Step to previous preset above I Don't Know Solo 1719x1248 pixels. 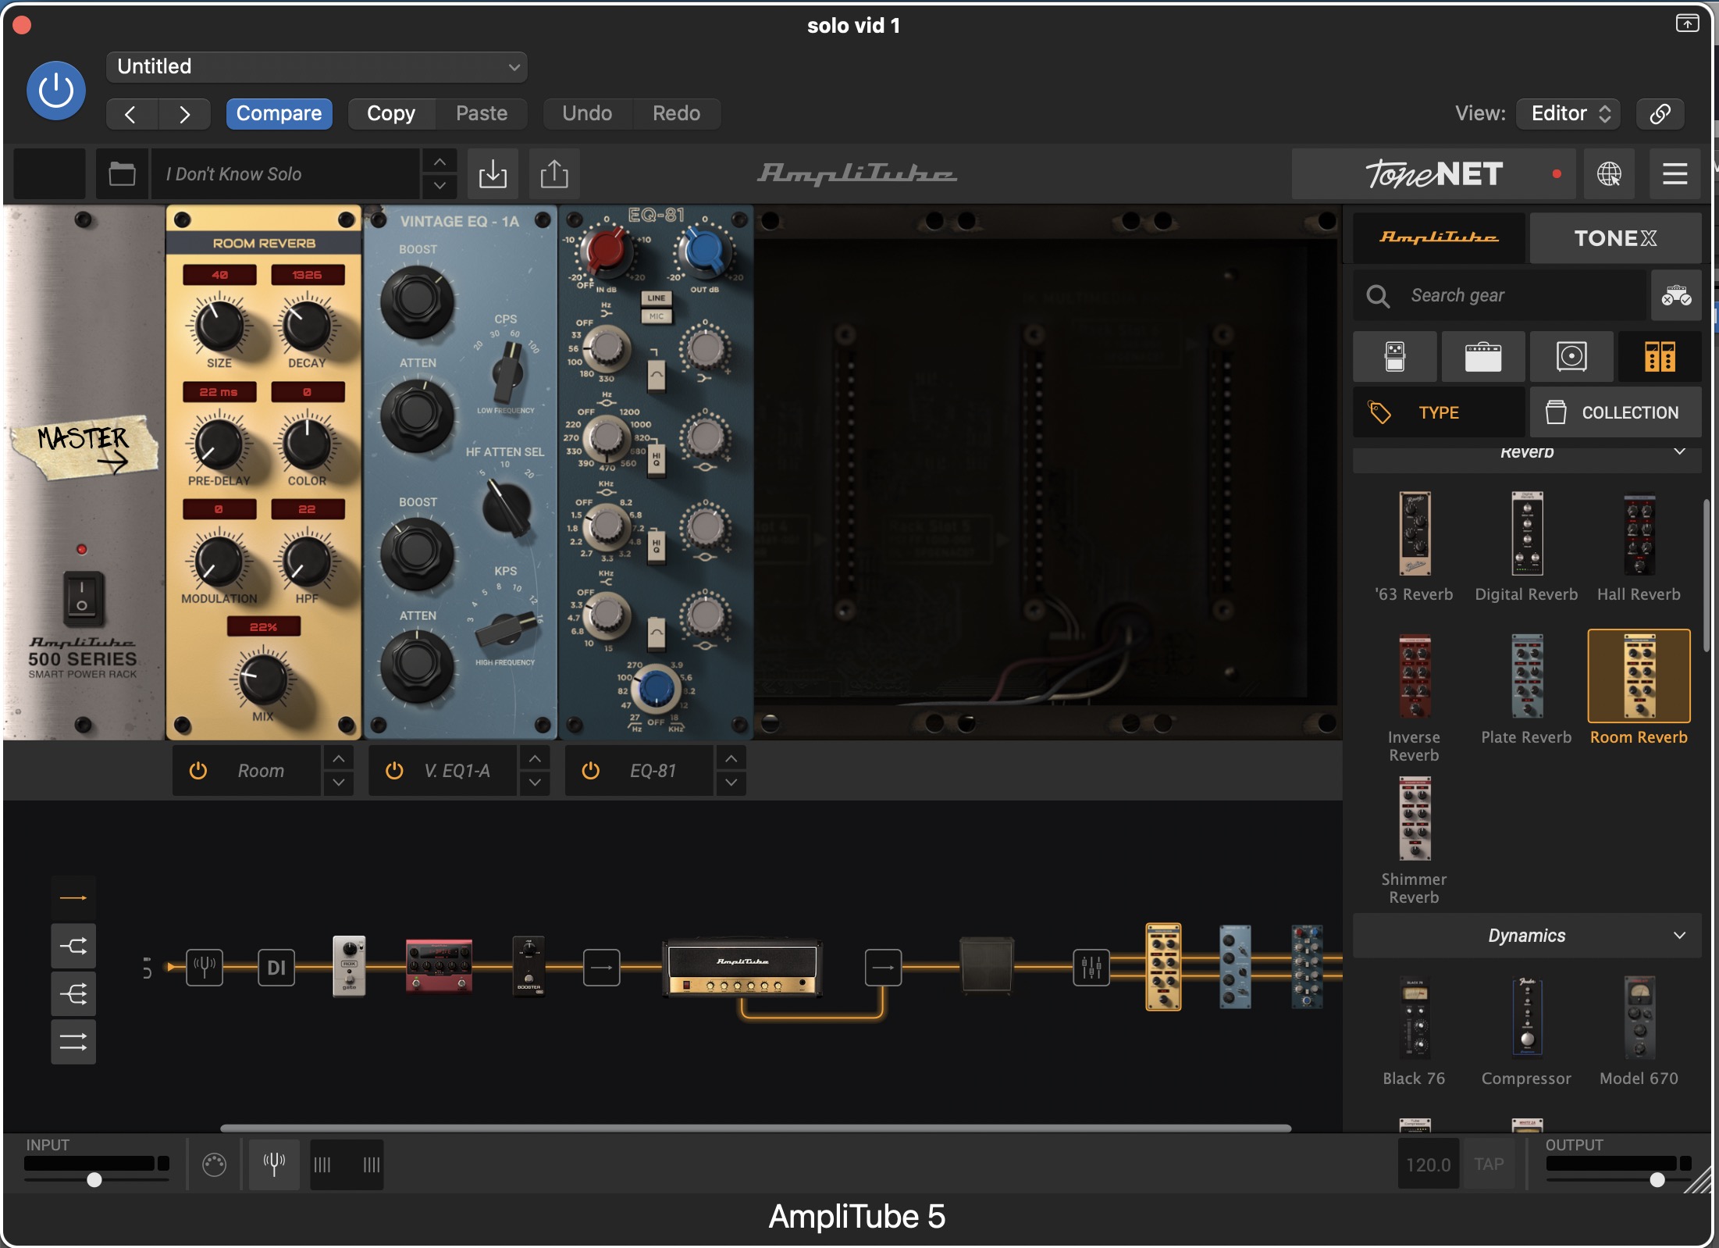coord(440,162)
